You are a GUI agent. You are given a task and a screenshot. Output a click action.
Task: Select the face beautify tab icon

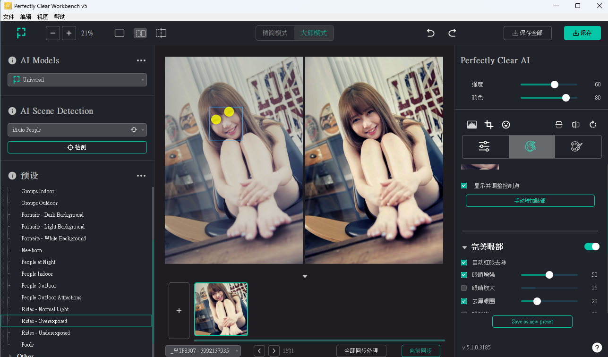[x=531, y=147]
